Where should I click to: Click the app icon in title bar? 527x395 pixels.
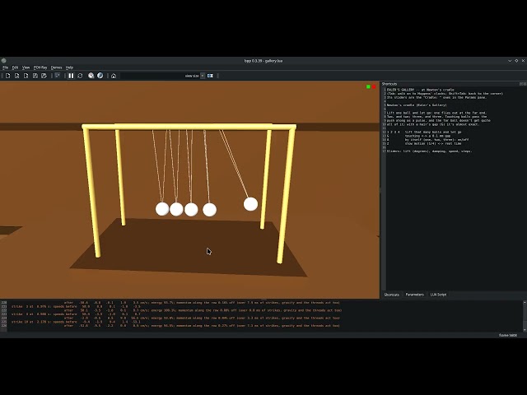tap(3, 61)
